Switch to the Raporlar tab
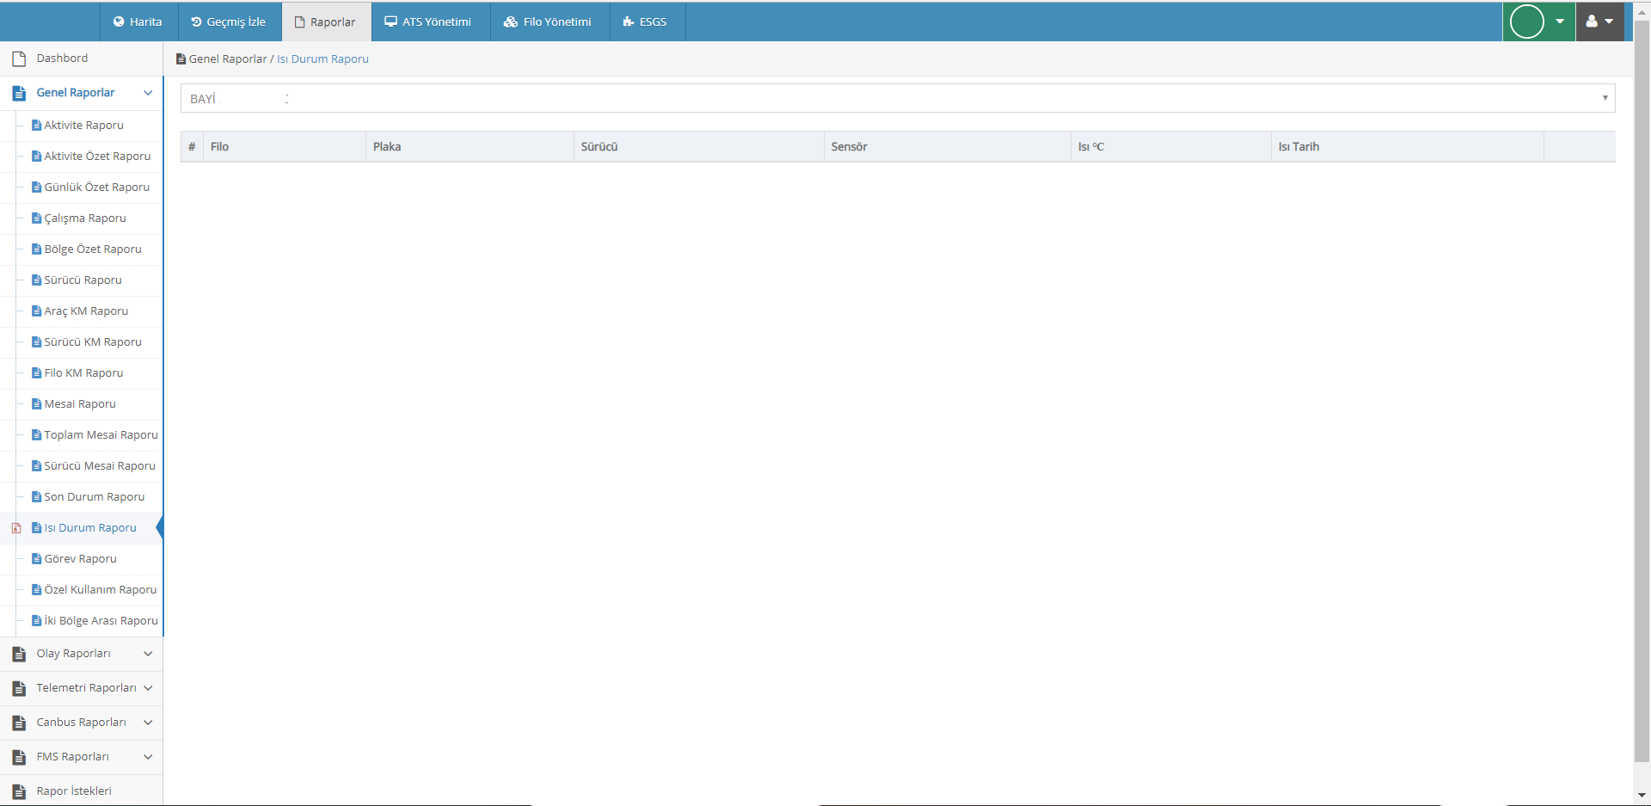The height and width of the screenshot is (806, 1651). tap(326, 22)
